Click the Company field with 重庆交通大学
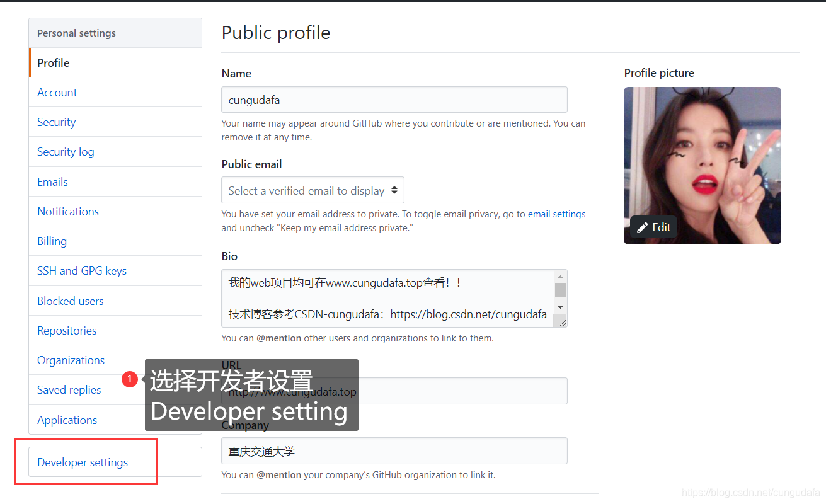 (x=394, y=451)
